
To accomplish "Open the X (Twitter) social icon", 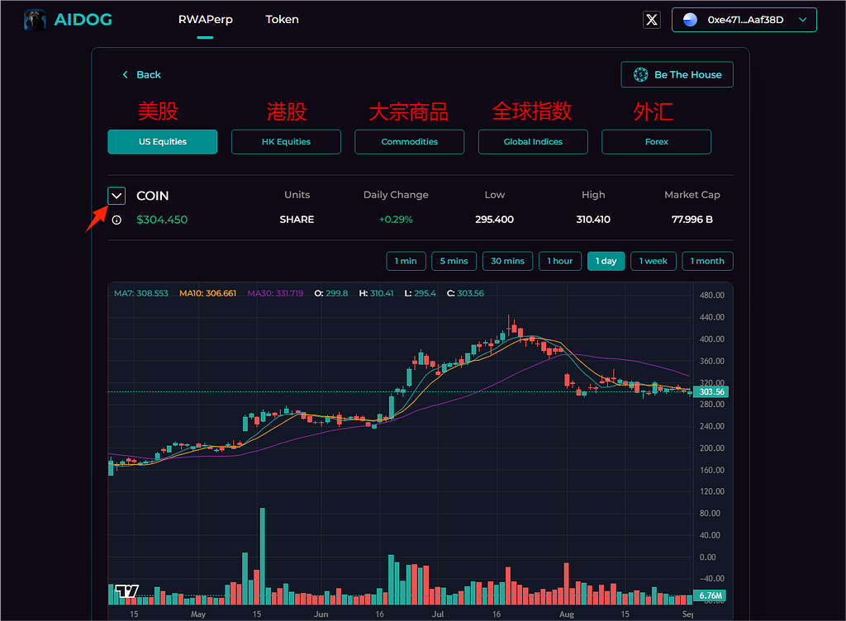I will coord(652,20).
